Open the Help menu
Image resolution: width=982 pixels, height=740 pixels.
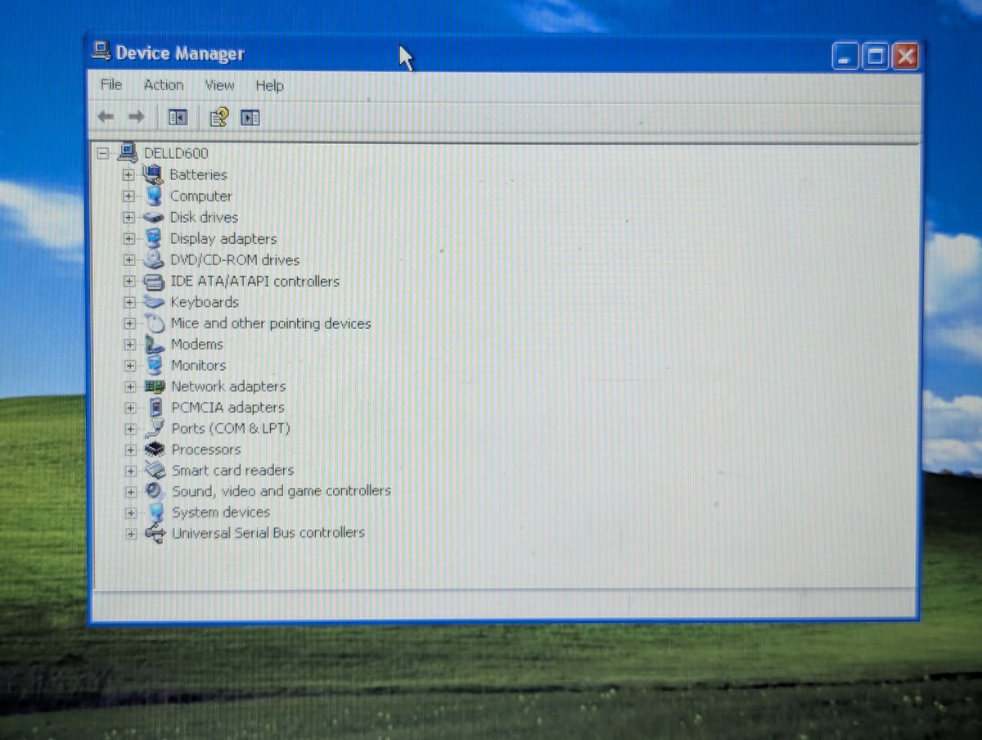pos(269,85)
